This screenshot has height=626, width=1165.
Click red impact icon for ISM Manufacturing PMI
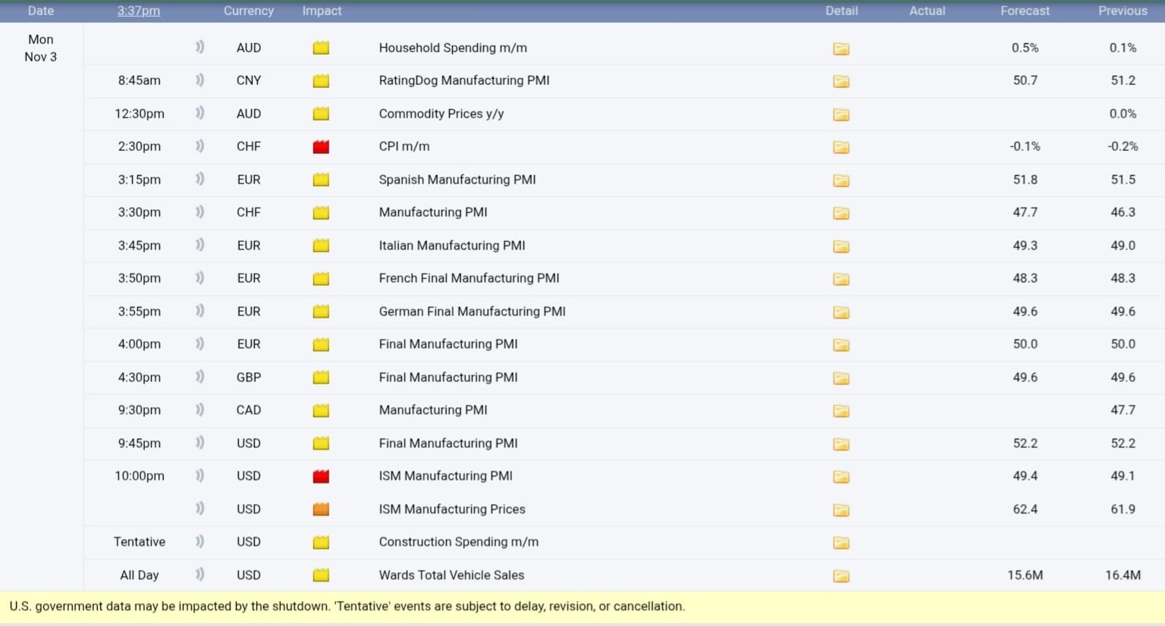321,477
